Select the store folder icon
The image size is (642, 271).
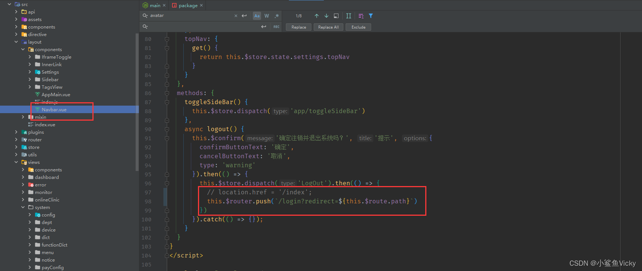(24, 147)
